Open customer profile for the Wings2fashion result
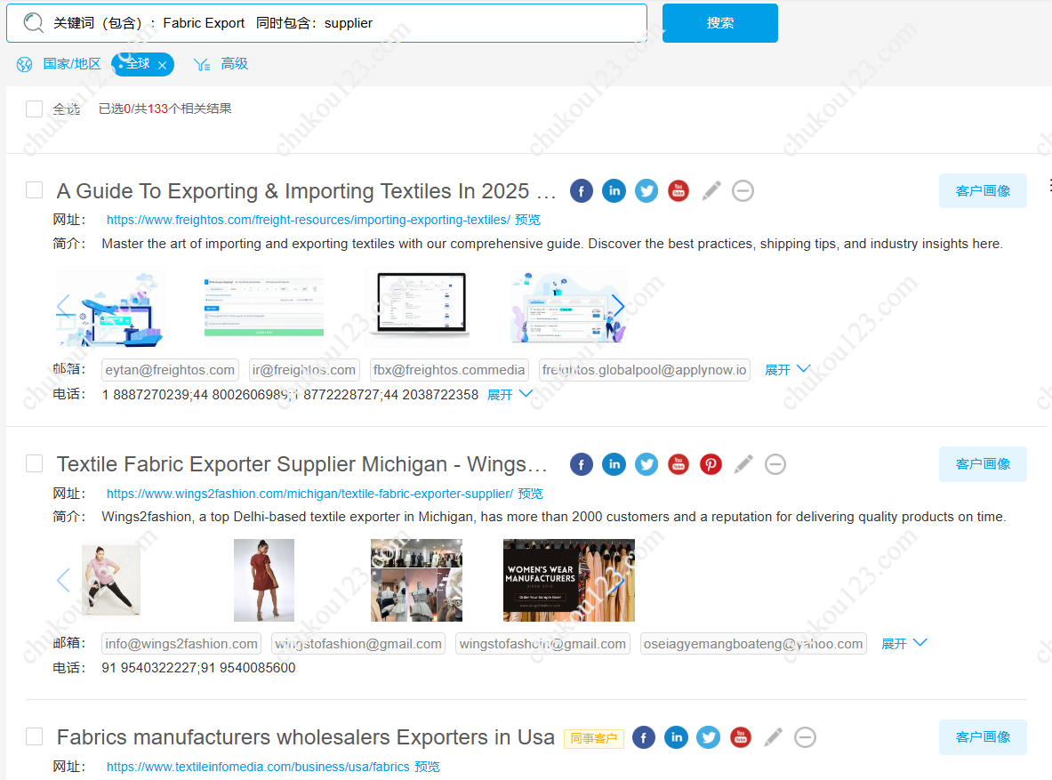Screen dimensions: 1052x780 983,464
